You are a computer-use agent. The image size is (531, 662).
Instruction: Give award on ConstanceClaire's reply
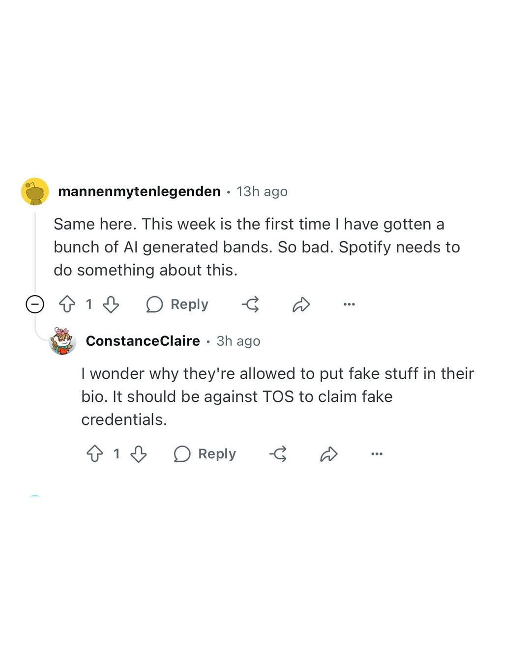click(x=278, y=454)
